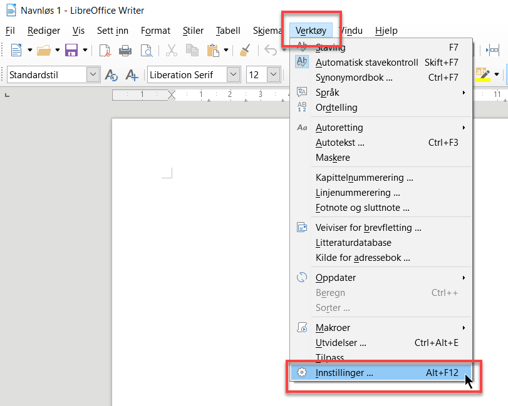
Task: Click the Save floppy disk icon
Action: point(71,50)
